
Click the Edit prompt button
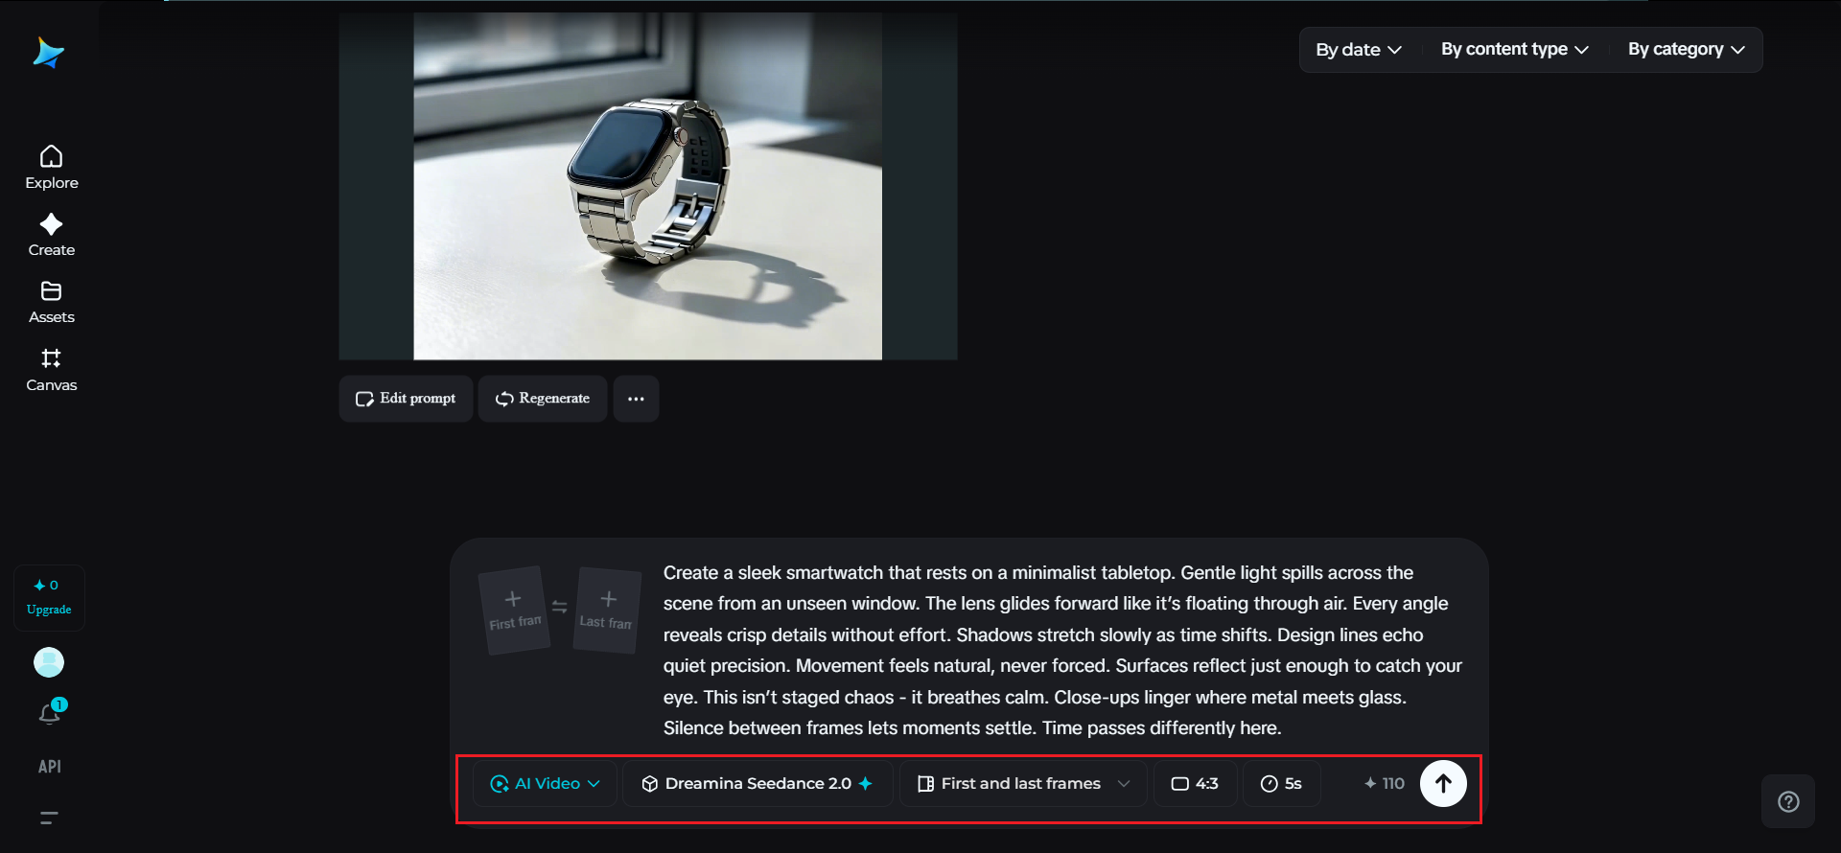(406, 399)
